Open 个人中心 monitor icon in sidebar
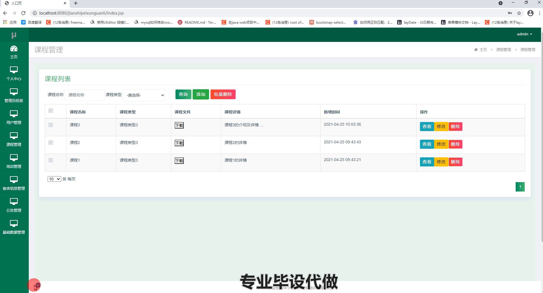This screenshot has height=293, width=543. [14, 70]
